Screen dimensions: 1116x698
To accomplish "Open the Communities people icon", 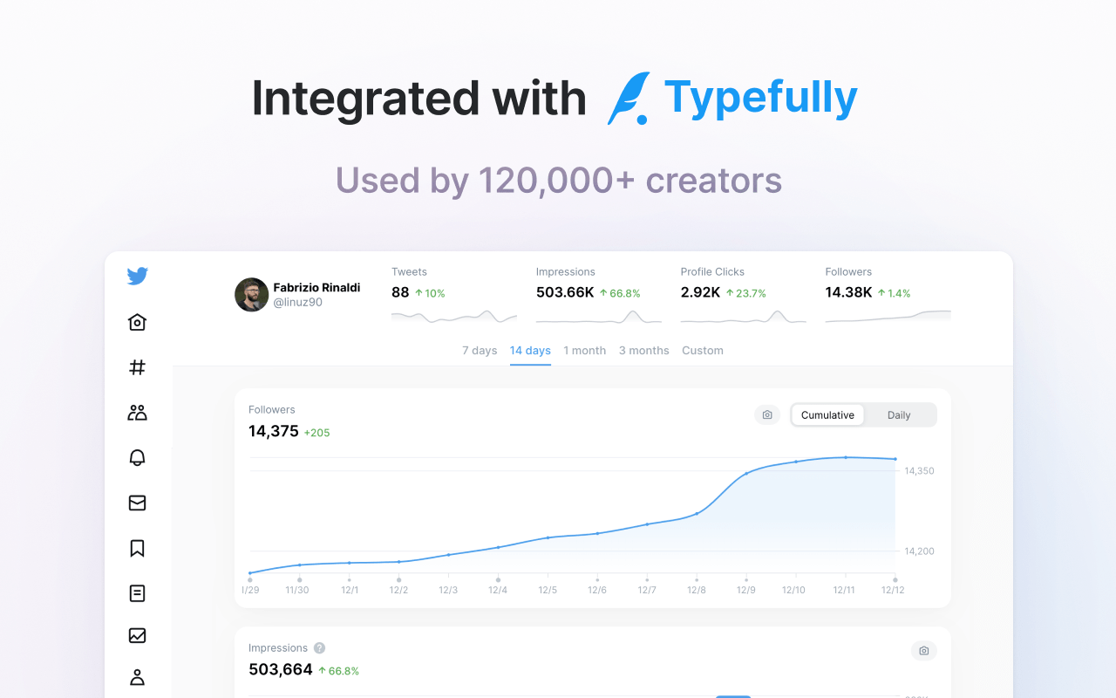I will pos(137,413).
